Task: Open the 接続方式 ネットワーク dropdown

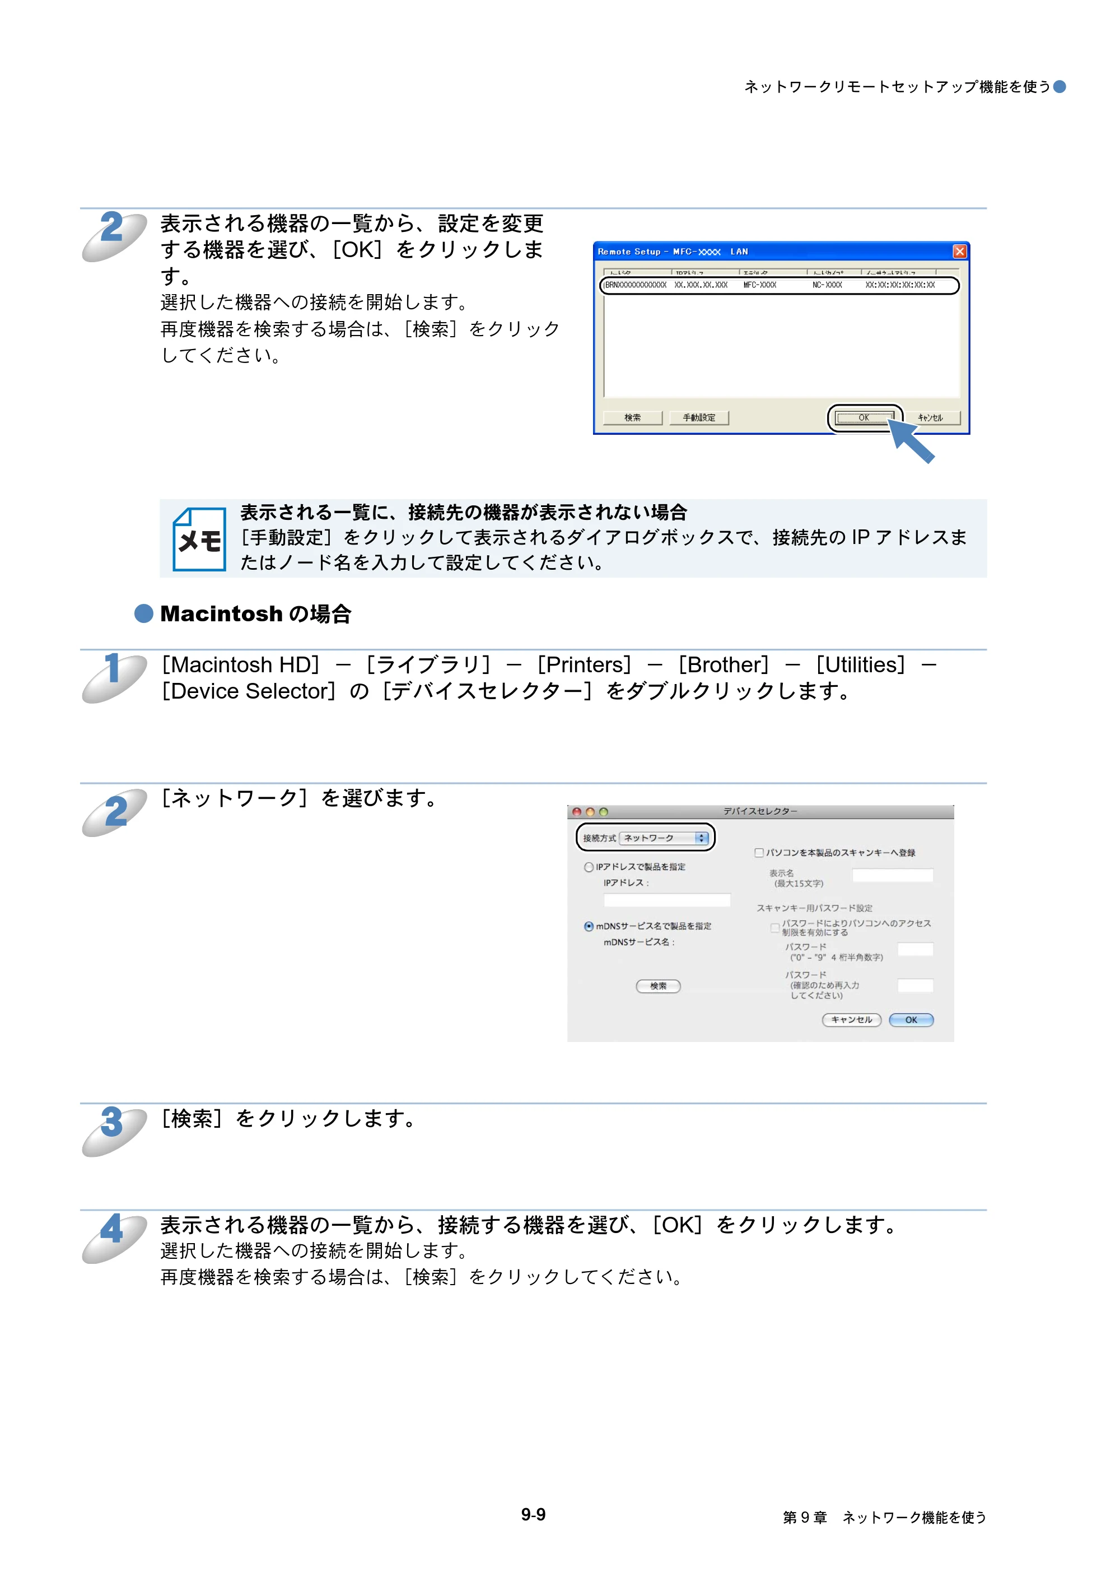Action: pyautogui.click(x=665, y=838)
